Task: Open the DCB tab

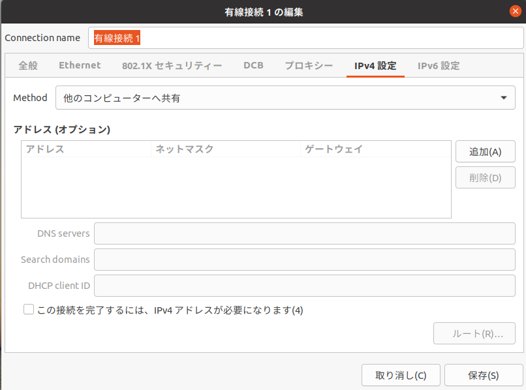Action: [253, 65]
